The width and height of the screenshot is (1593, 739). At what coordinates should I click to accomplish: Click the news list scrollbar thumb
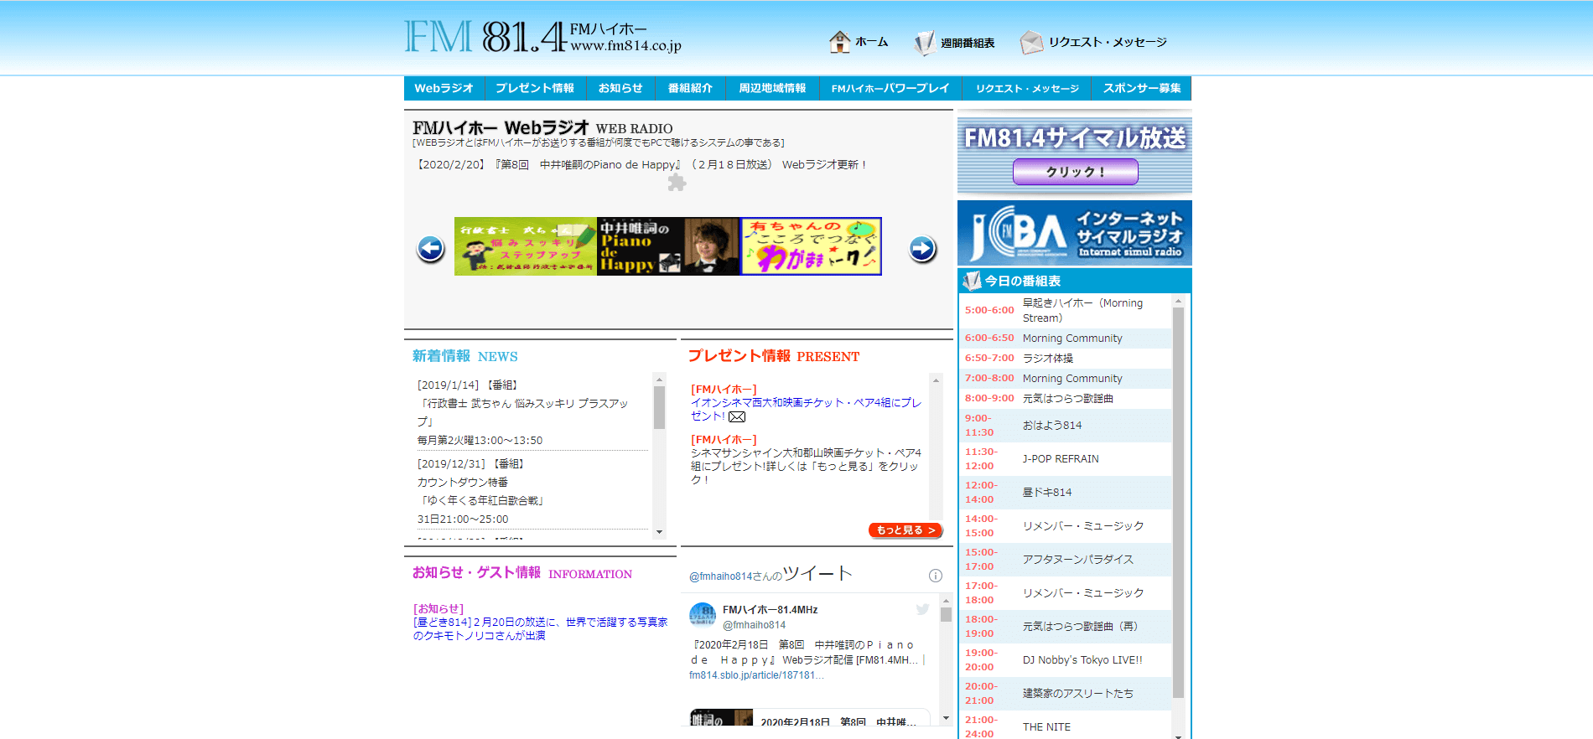660,407
